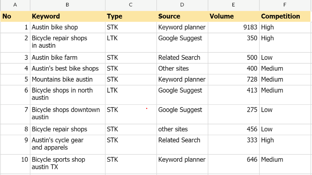The height and width of the screenshot is (175, 312).
Task: Select column E header
Action: [233, 5]
